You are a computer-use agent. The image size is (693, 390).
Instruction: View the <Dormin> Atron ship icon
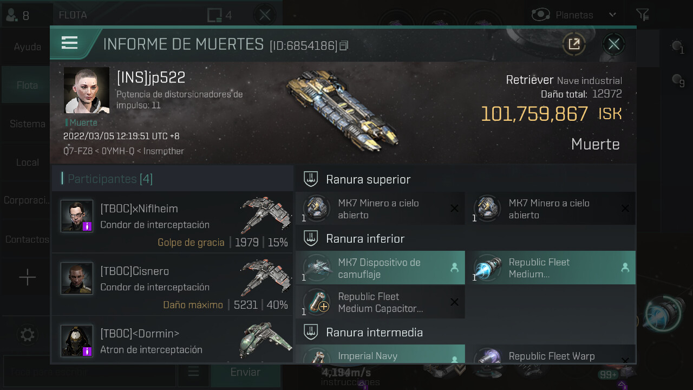coord(265,341)
